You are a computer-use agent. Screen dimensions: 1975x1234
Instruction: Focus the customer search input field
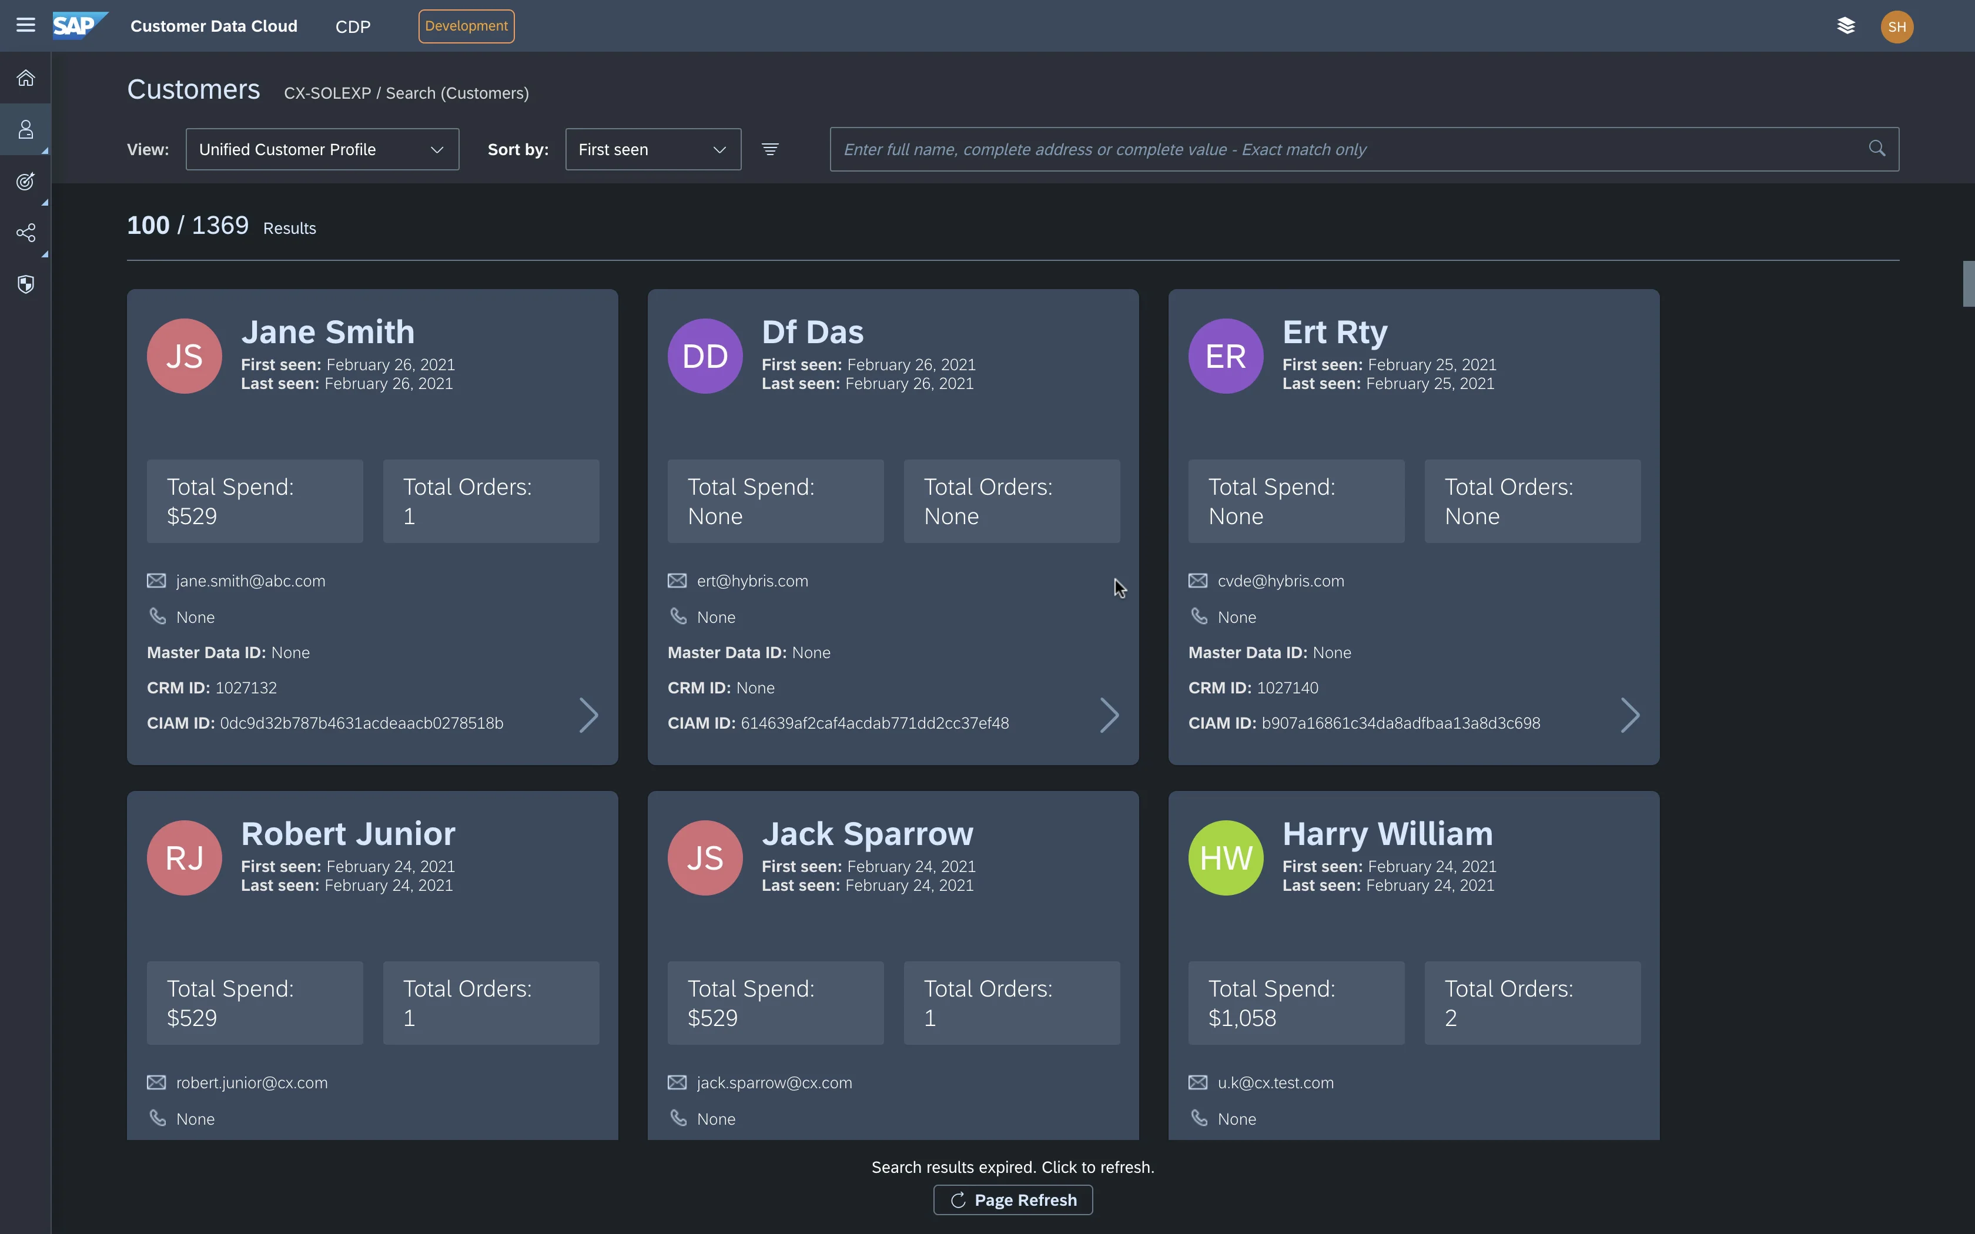(x=1347, y=149)
